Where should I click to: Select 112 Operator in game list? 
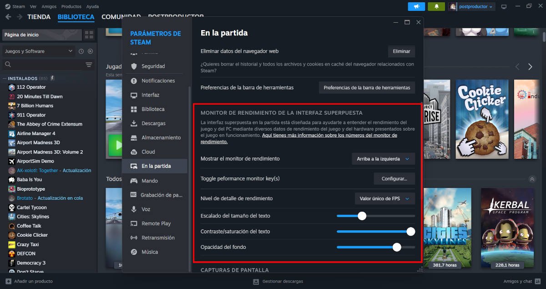[31, 87]
